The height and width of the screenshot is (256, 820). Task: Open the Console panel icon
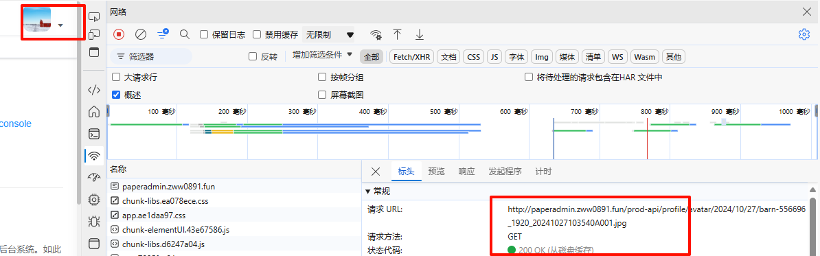click(94, 134)
